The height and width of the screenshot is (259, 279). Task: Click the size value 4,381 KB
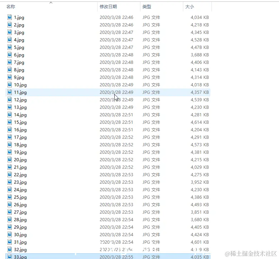(x=200, y=152)
